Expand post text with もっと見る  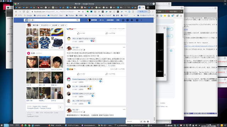(112, 66)
